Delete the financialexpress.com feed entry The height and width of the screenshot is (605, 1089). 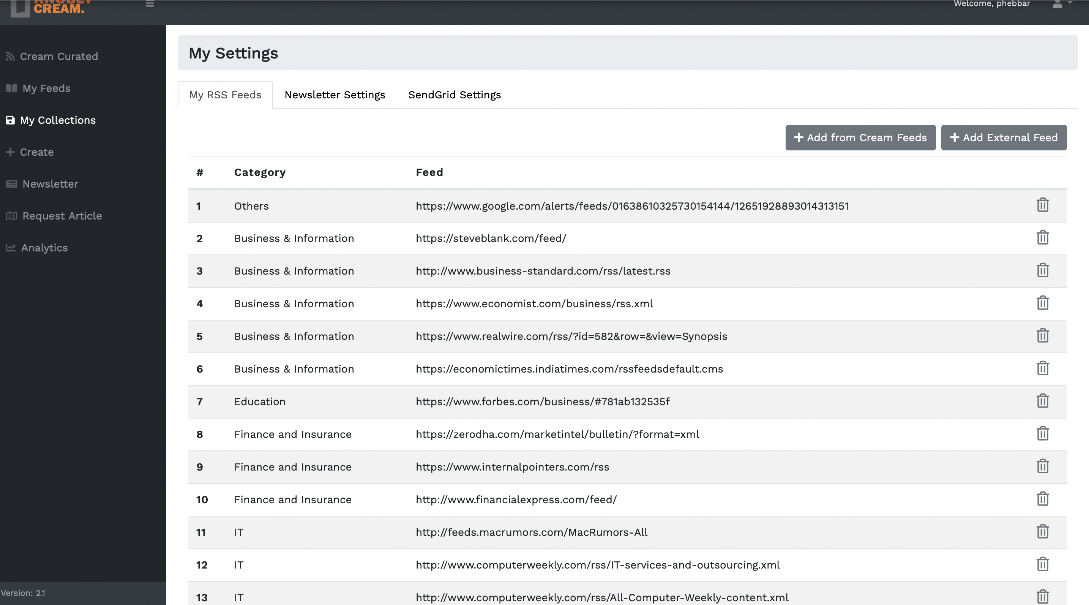point(1042,499)
